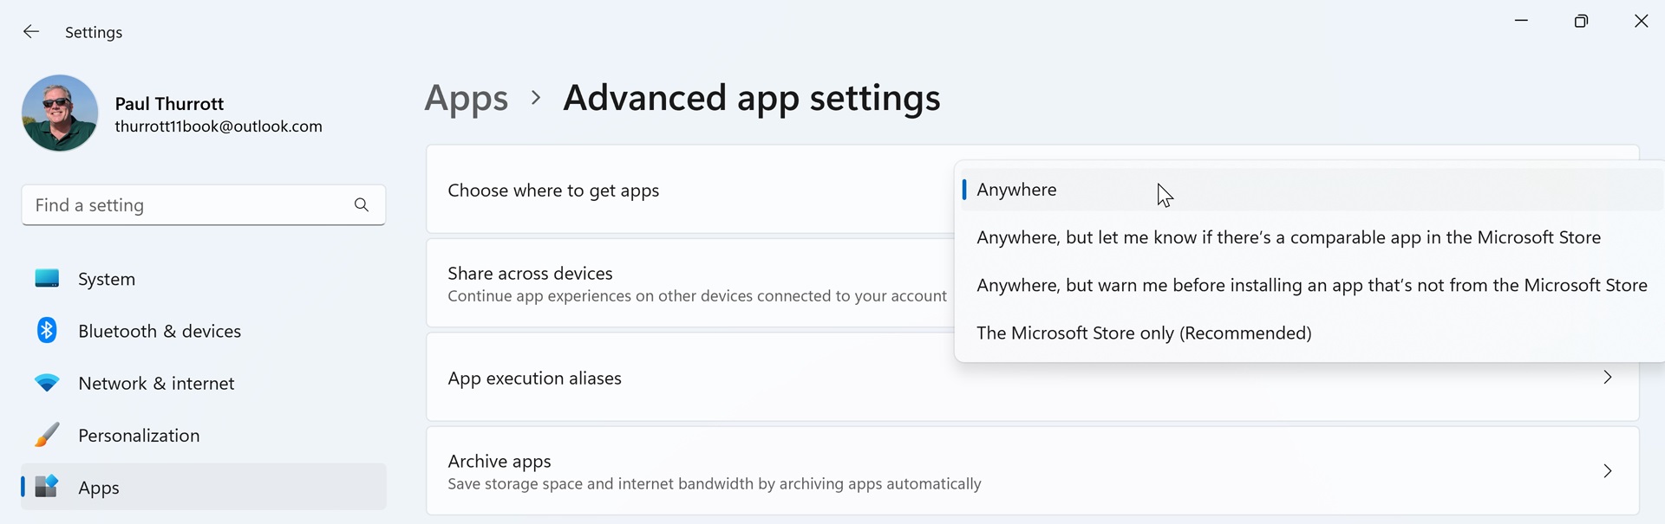Click the Find a setting field
The image size is (1665, 524).
(x=186, y=205)
